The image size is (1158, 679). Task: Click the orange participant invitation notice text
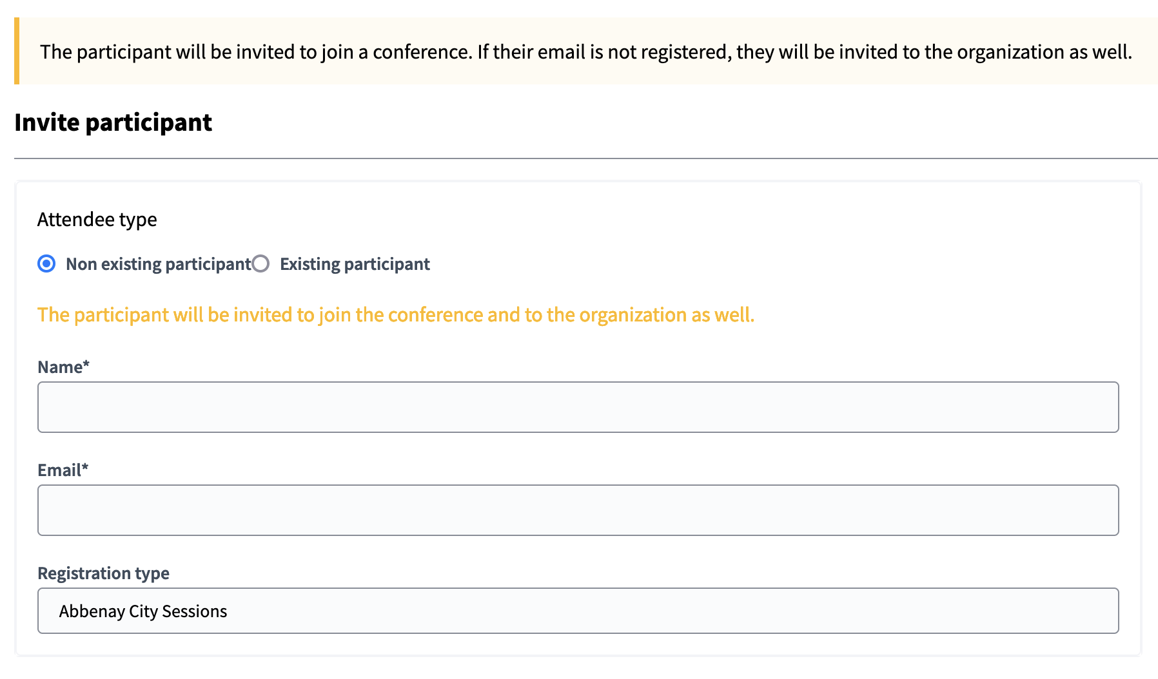coord(396,315)
